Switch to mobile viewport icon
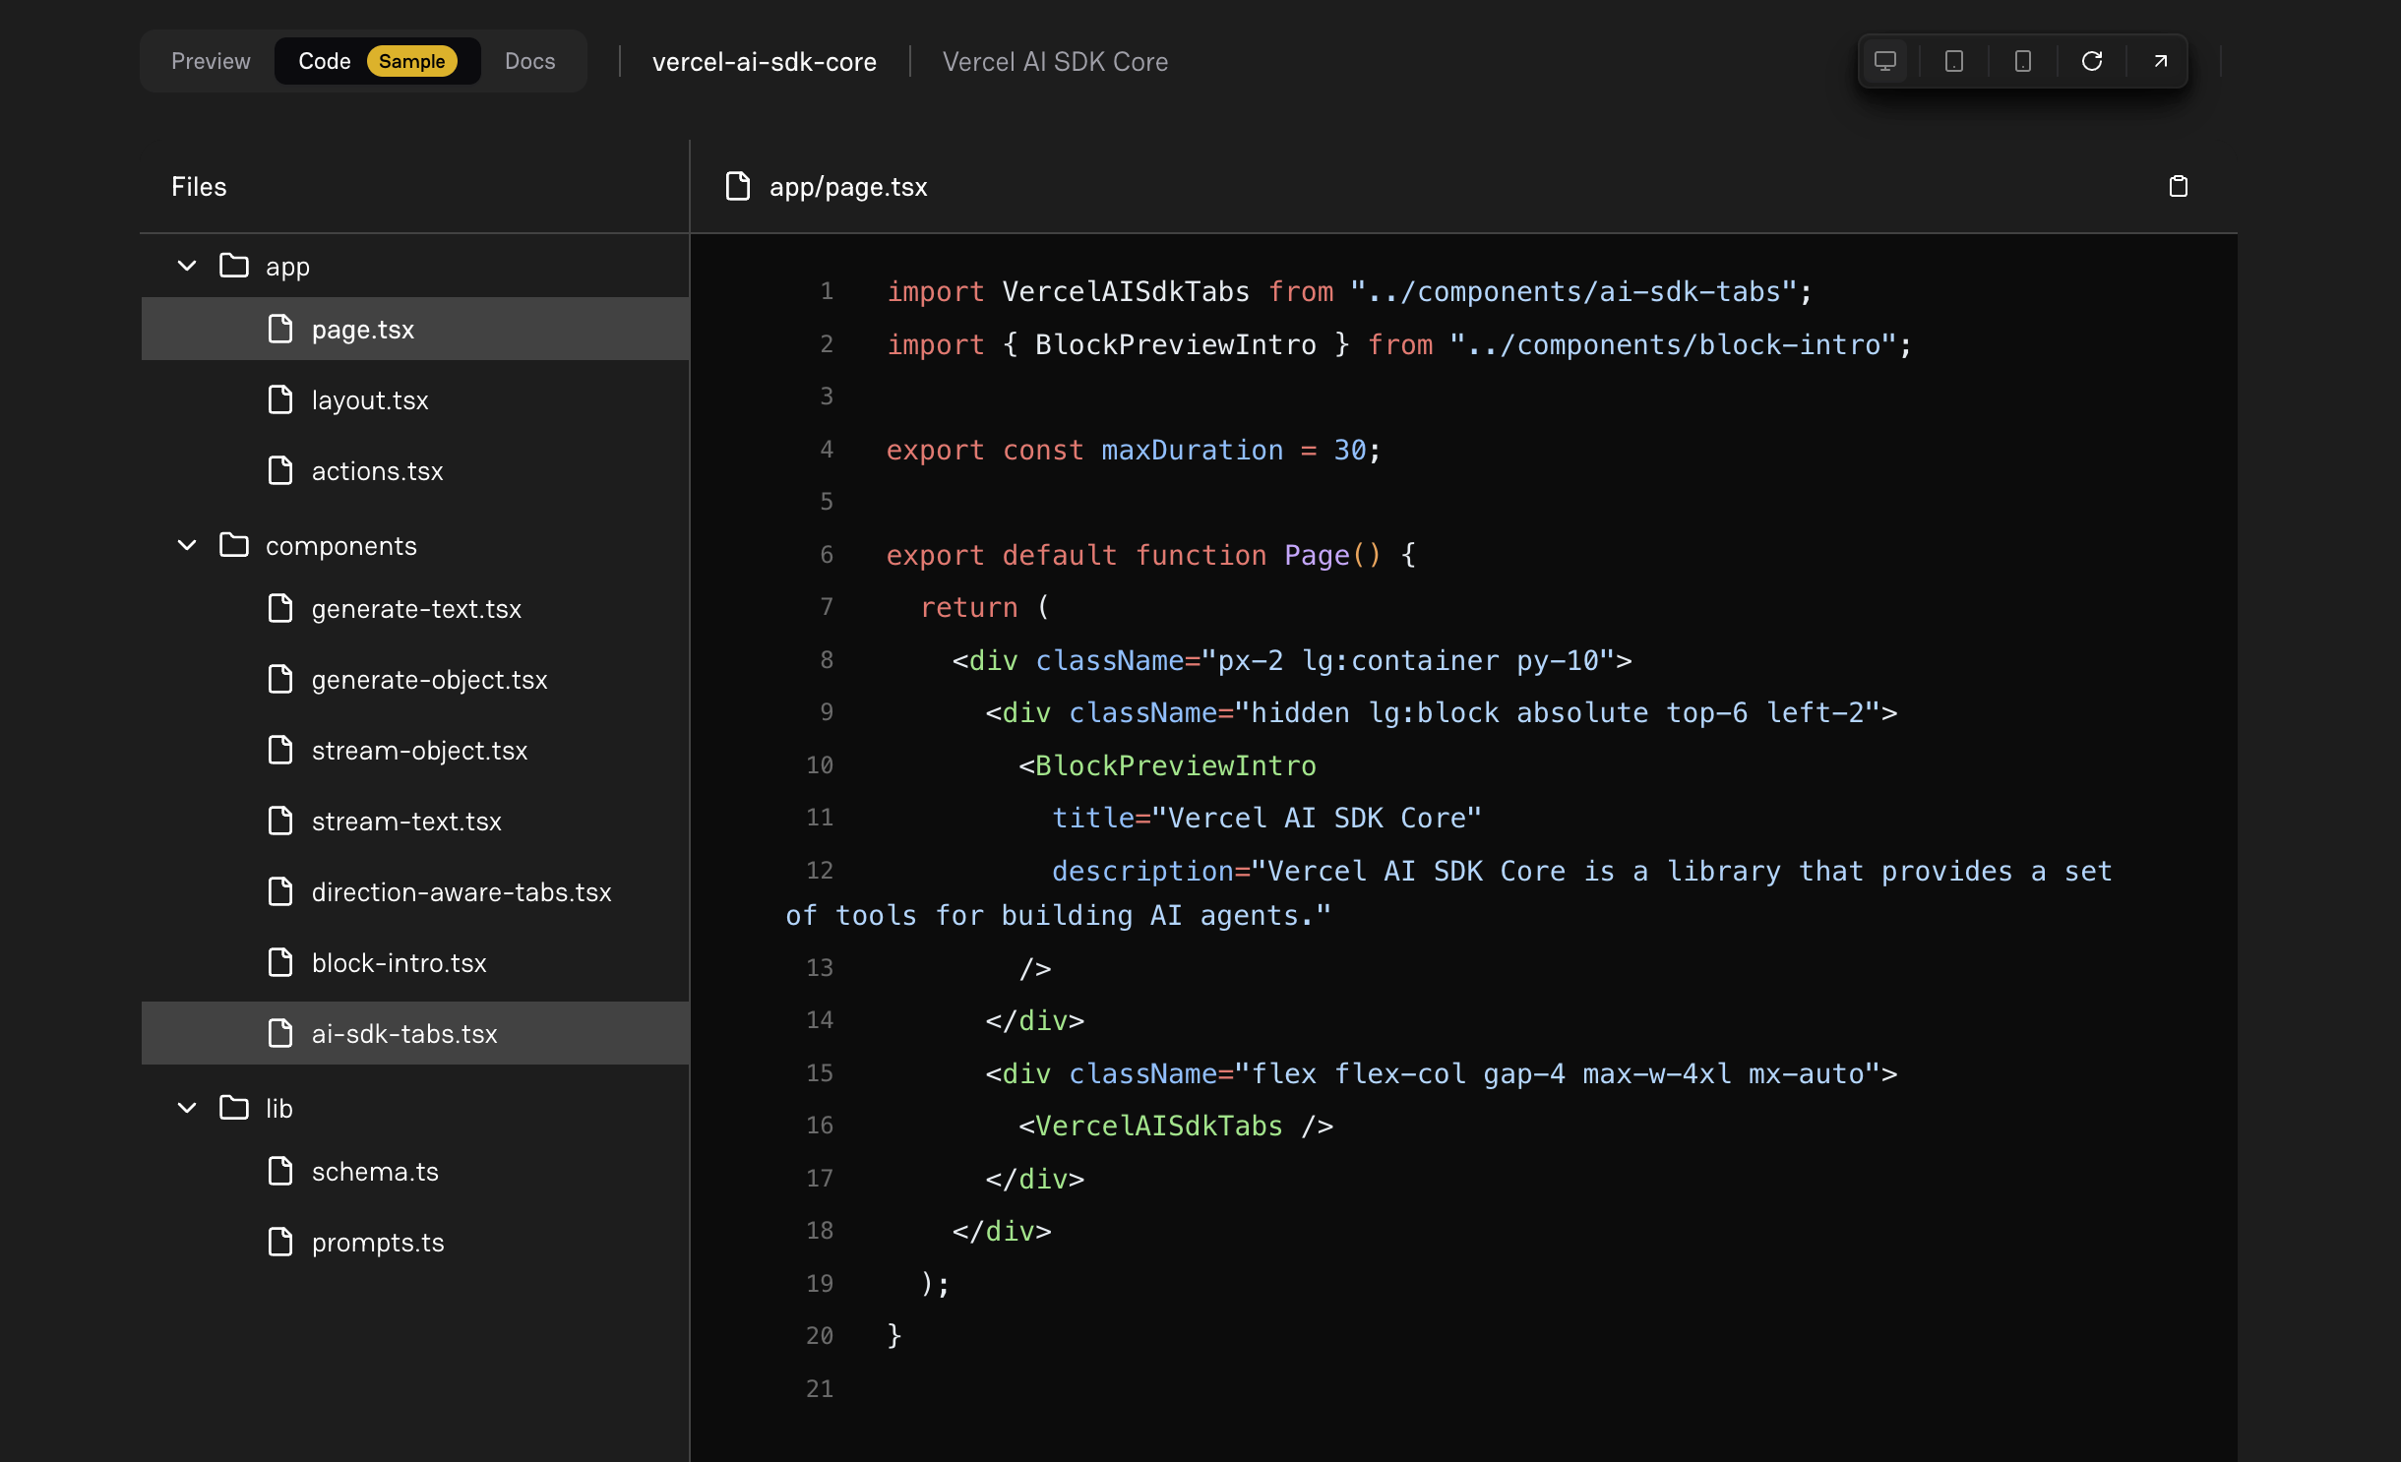Screen dimensions: 2401x1462 pyautogui.click(x=2023, y=61)
